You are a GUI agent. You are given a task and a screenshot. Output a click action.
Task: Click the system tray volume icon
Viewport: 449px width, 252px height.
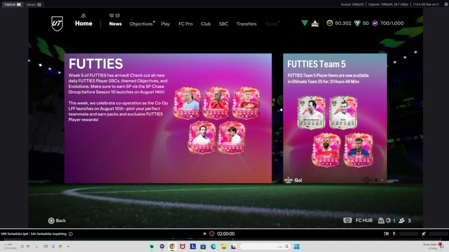22,246
